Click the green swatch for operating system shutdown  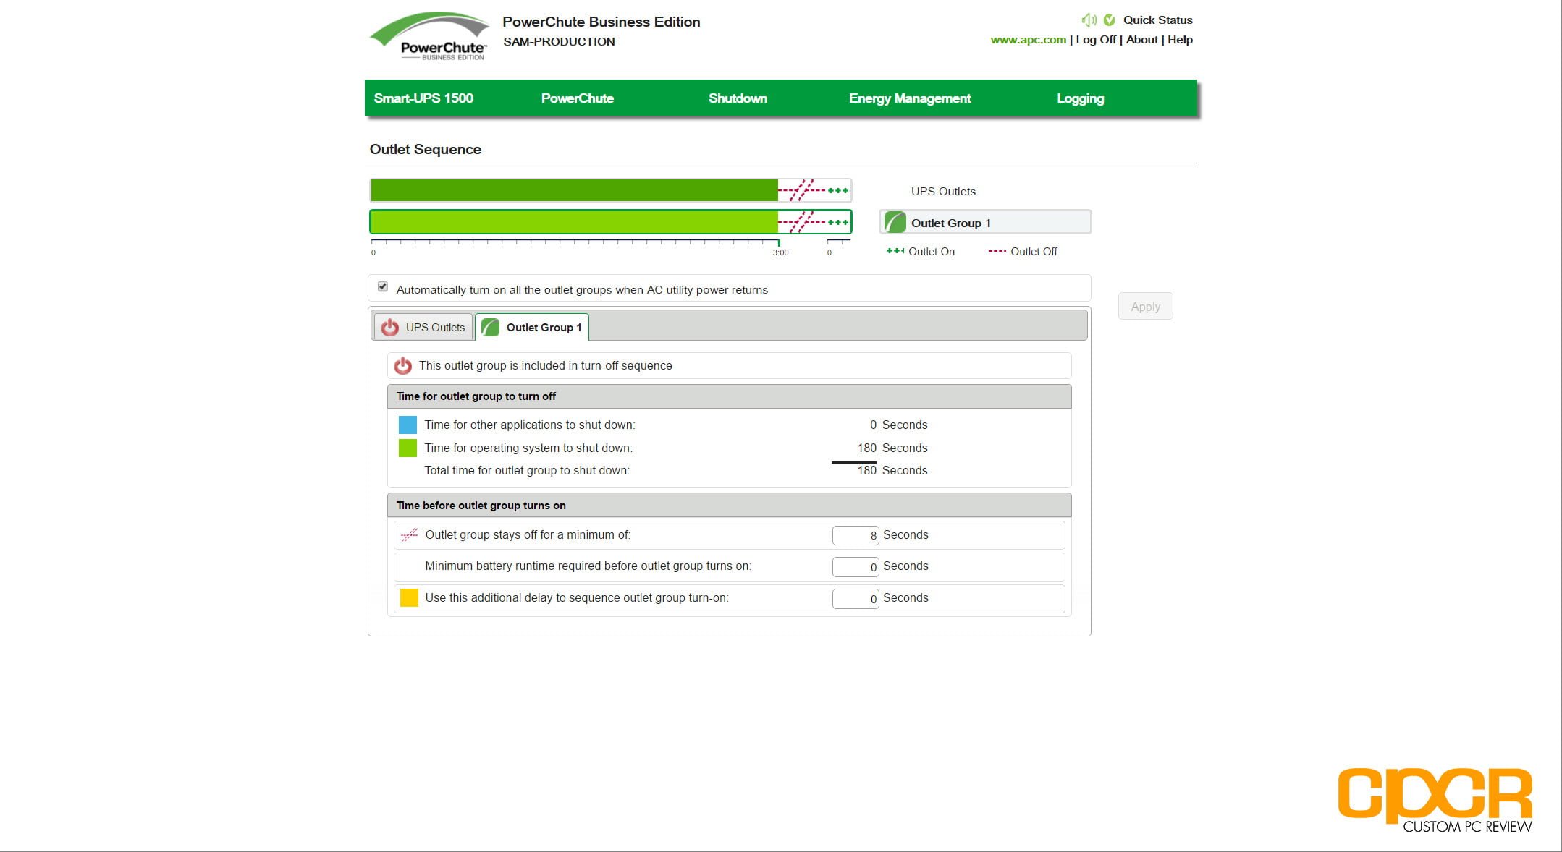(x=408, y=448)
